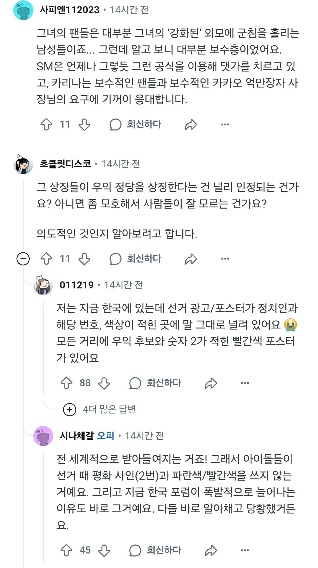Viewport: 318px width, 568px height.
Task: Upvote 011219's comment with 88 votes
Action: 66,383
